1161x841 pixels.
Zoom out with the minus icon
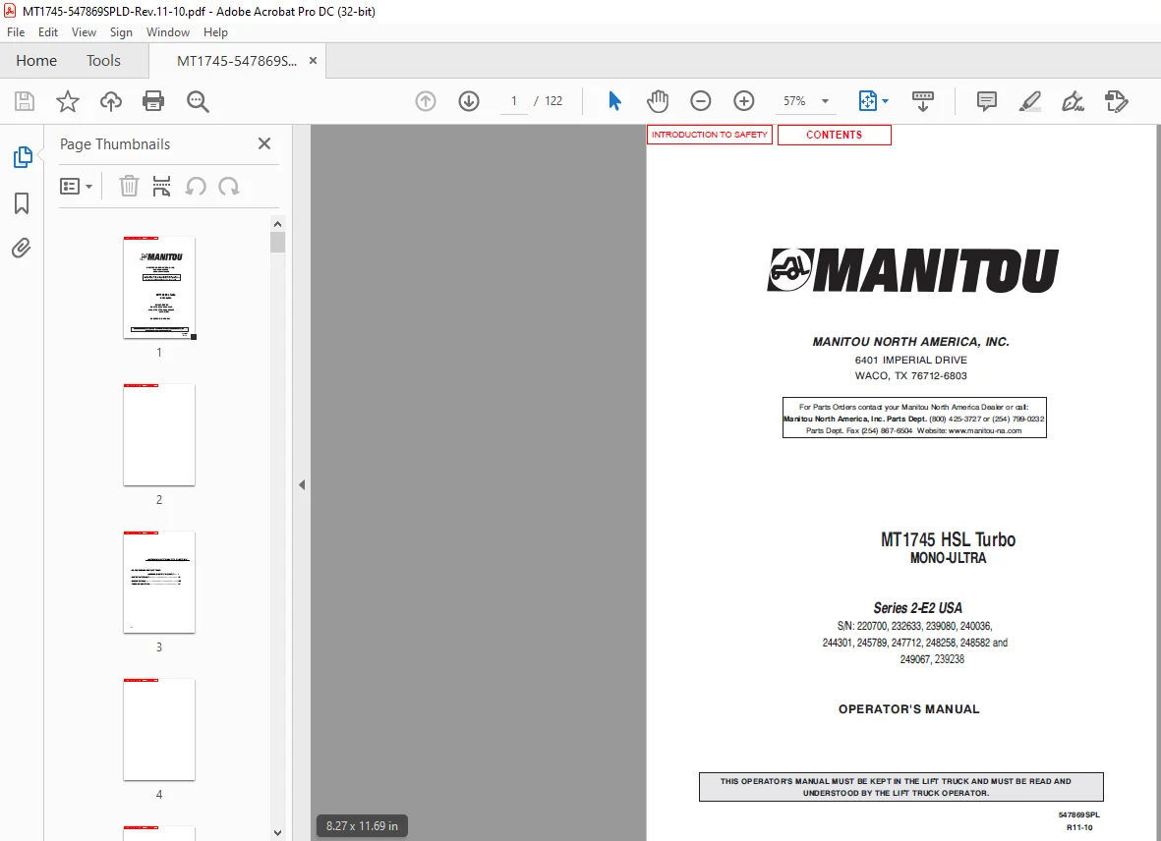click(701, 101)
